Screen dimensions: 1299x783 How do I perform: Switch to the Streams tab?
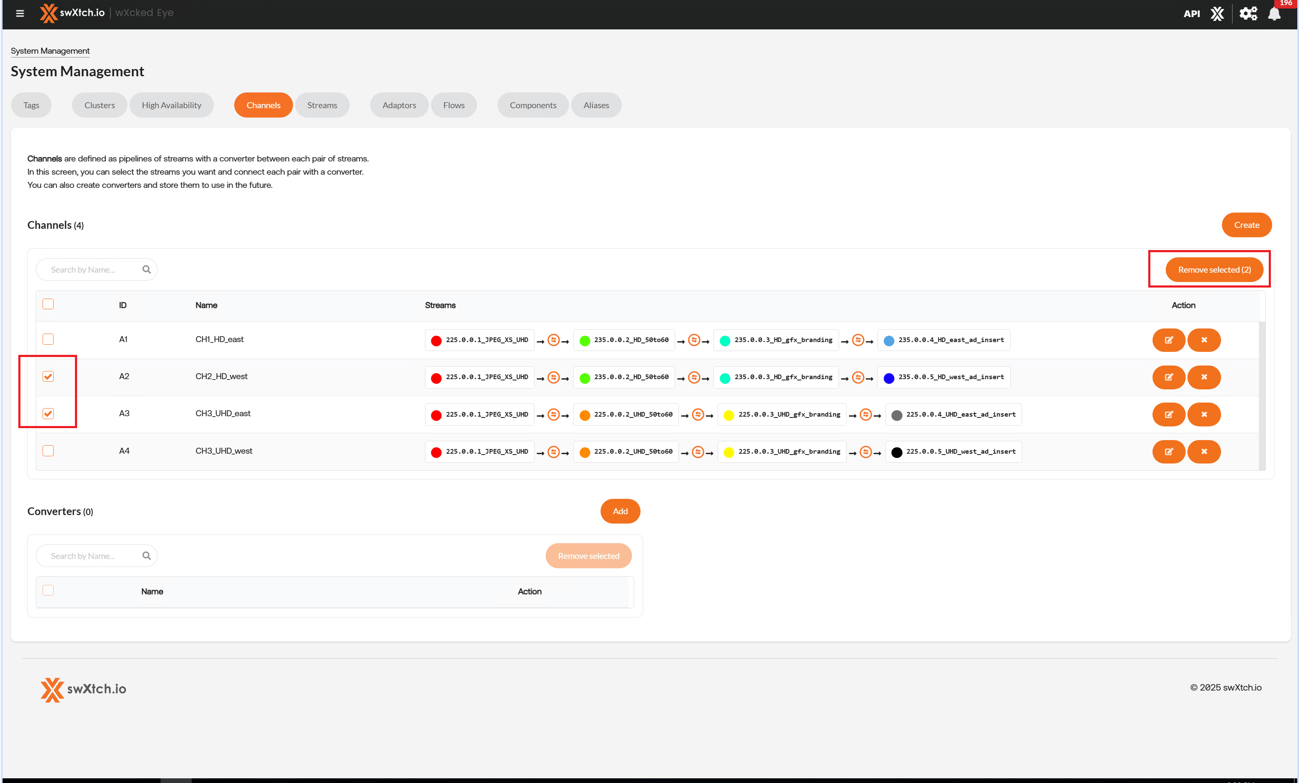(x=322, y=105)
